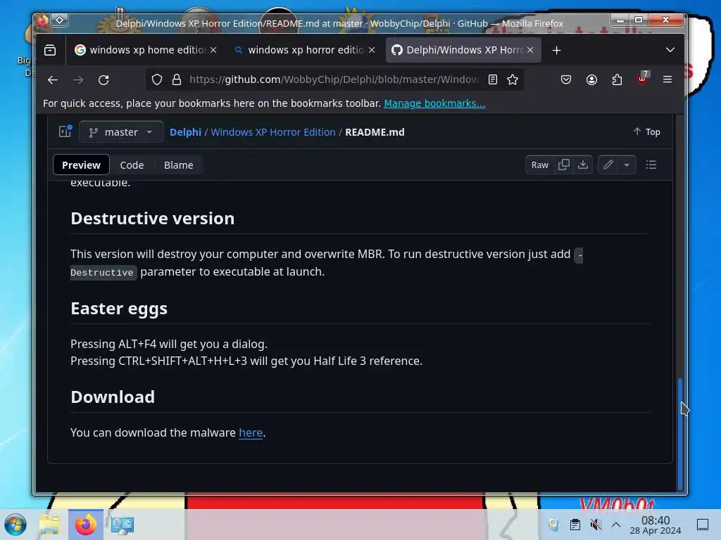Switch to the Code view tab
This screenshot has width=721, height=540.
(x=132, y=165)
